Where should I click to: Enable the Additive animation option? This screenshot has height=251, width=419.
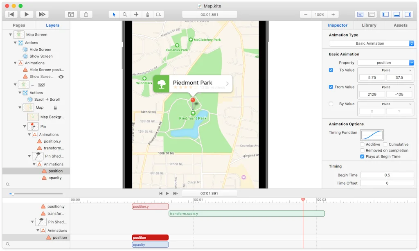point(362,144)
